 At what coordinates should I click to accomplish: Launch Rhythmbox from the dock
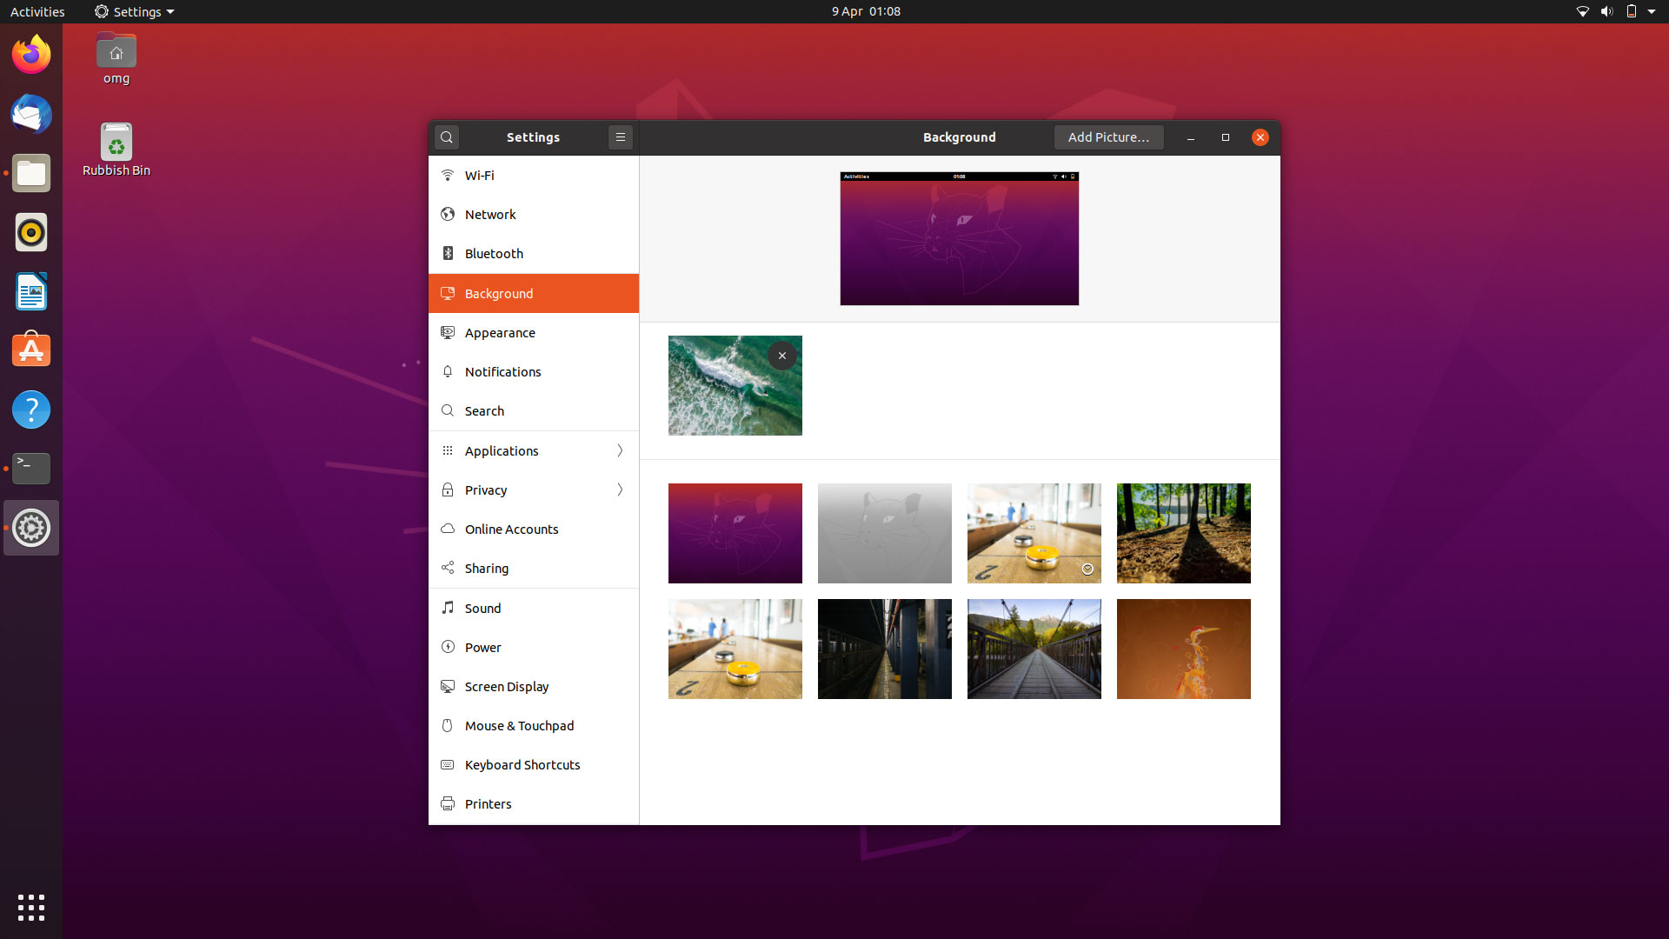31,232
